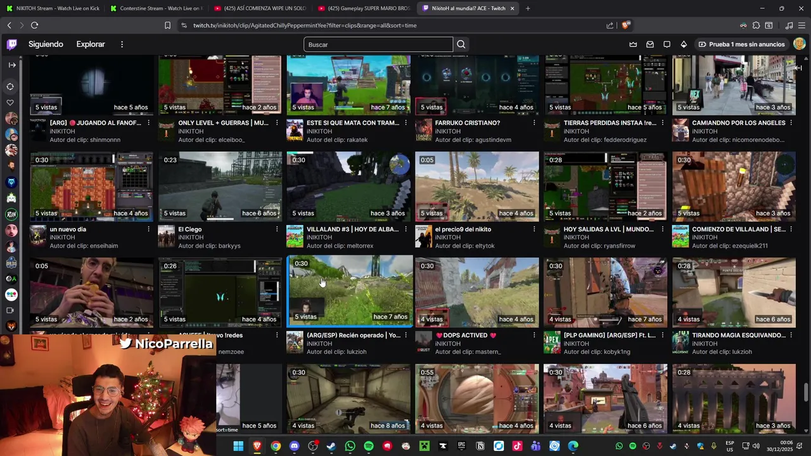Viewport: 811px width, 456px height.
Task: Bookmark this page icon
Action: tap(167, 25)
